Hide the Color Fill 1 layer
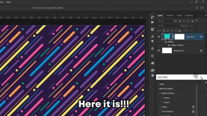 click(159, 37)
